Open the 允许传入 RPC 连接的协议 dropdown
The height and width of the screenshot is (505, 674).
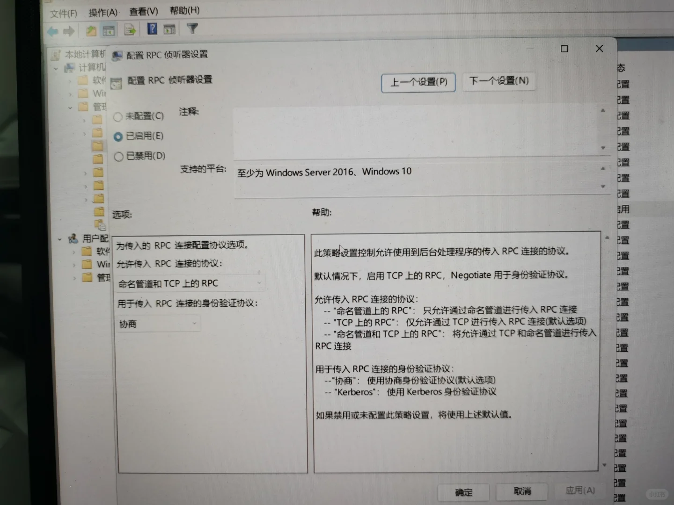[259, 282]
